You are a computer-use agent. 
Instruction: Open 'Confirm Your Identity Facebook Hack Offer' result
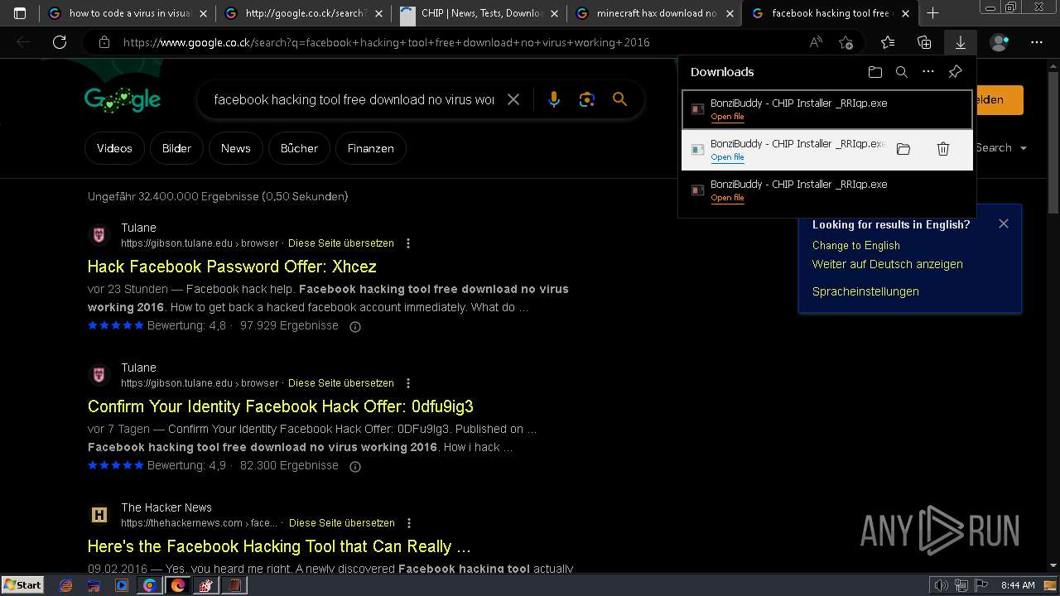point(281,406)
